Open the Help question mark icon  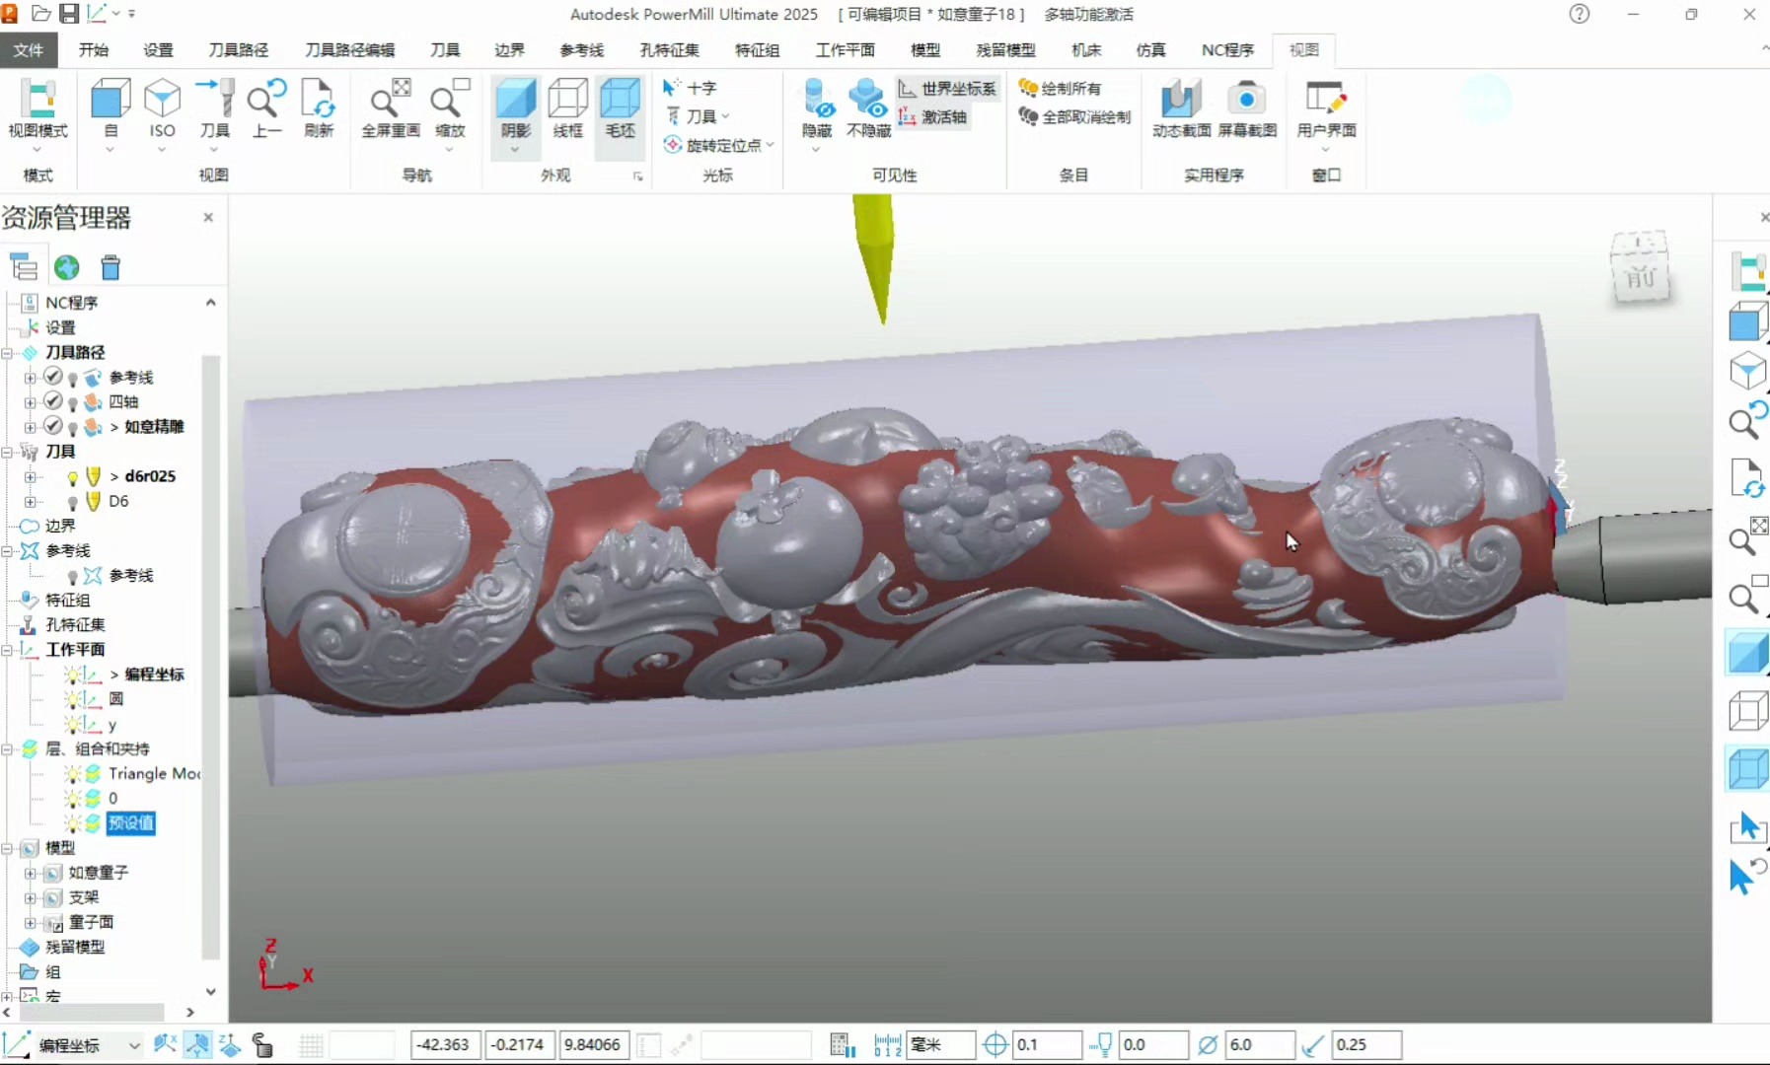tap(1580, 14)
